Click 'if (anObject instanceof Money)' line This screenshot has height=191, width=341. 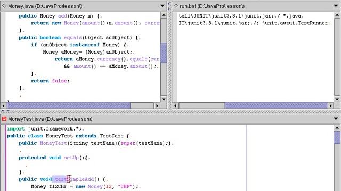[80, 45]
